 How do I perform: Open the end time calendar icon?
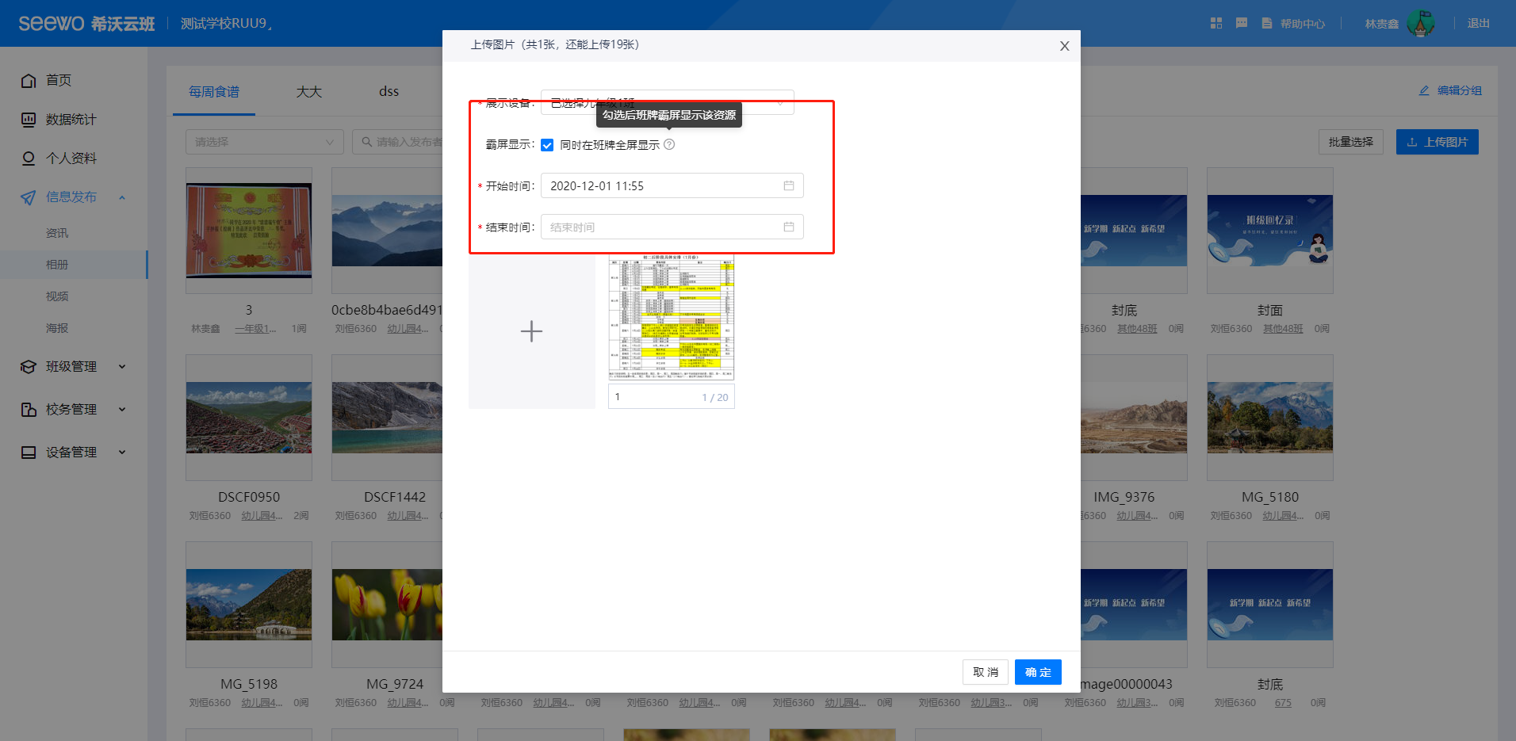(x=789, y=227)
